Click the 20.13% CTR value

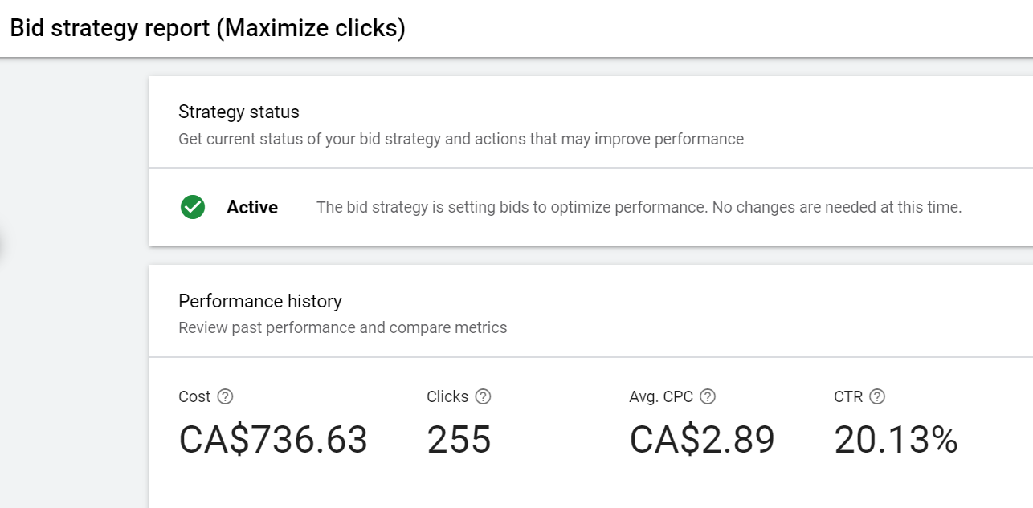click(x=896, y=440)
